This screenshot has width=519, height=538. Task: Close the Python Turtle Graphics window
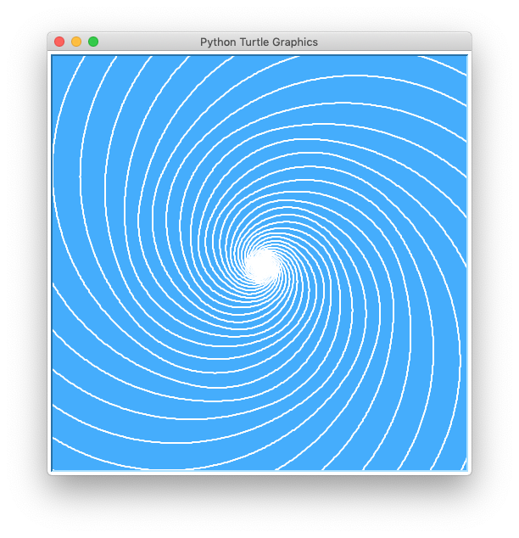(59, 42)
